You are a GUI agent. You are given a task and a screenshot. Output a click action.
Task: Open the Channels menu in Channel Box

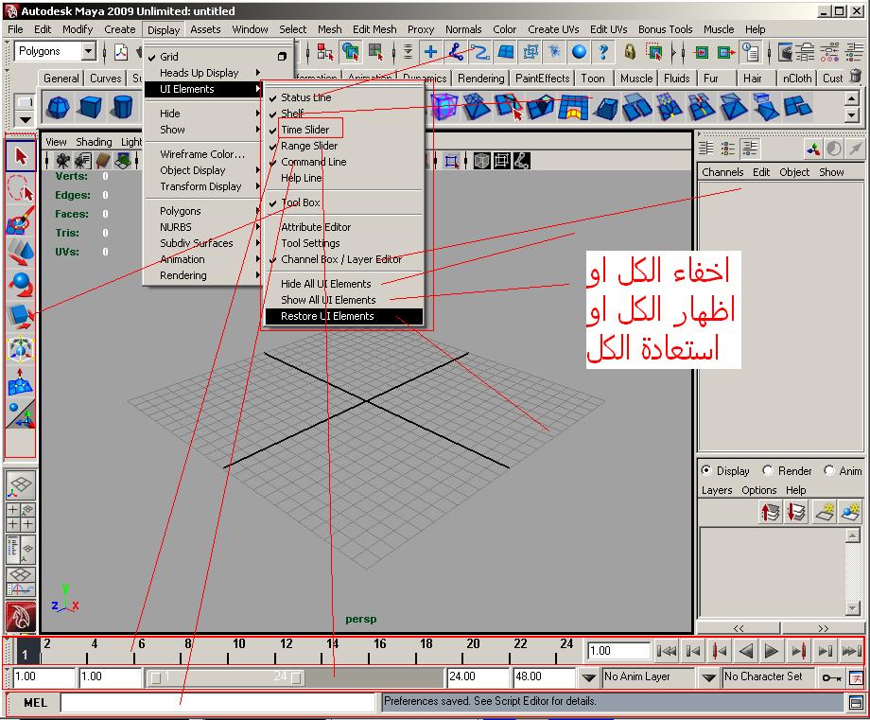pyautogui.click(x=722, y=172)
